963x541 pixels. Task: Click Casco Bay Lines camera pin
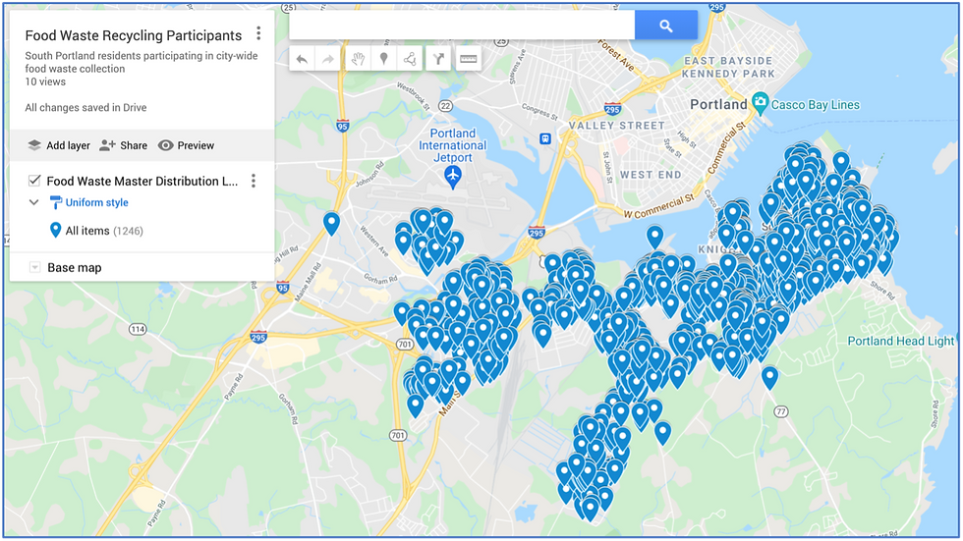[x=761, y=103]
